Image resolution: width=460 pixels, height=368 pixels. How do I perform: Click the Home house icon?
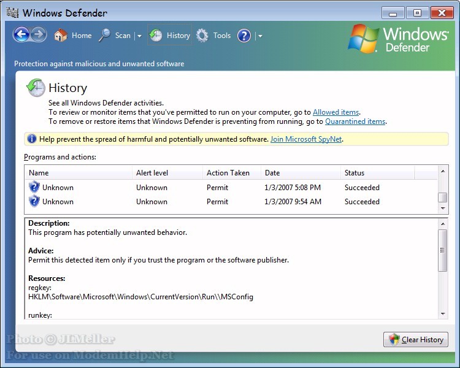tap(61, 36)
